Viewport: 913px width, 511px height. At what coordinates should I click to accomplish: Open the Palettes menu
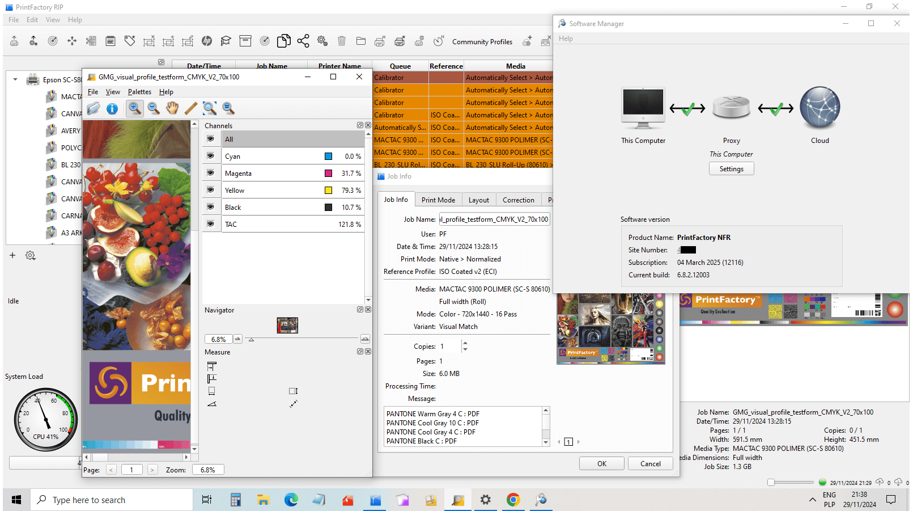point(139,92)
